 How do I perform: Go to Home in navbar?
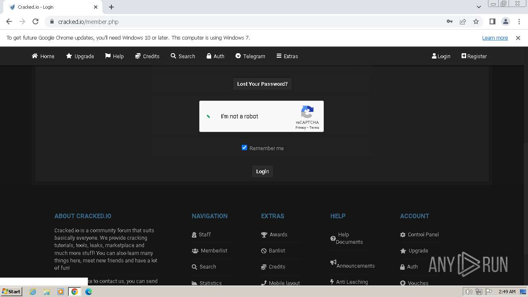pos(43,56)
